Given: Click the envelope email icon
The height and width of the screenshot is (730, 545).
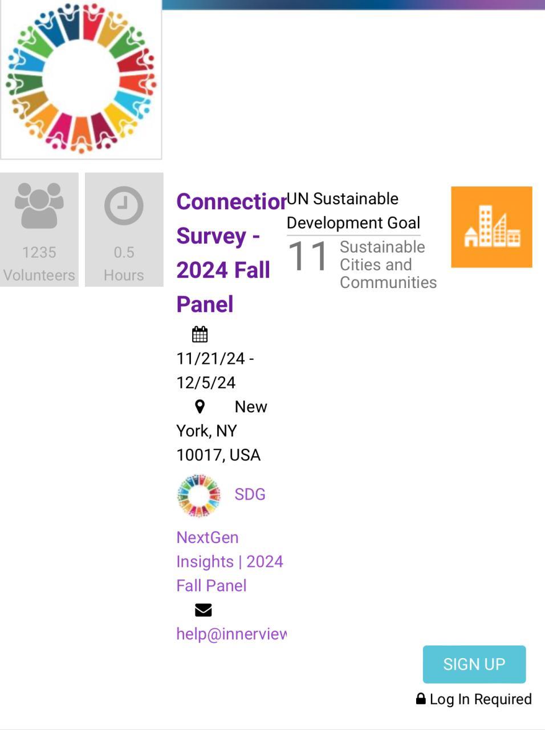Looking at the screenshot, I should coord(203,610).
